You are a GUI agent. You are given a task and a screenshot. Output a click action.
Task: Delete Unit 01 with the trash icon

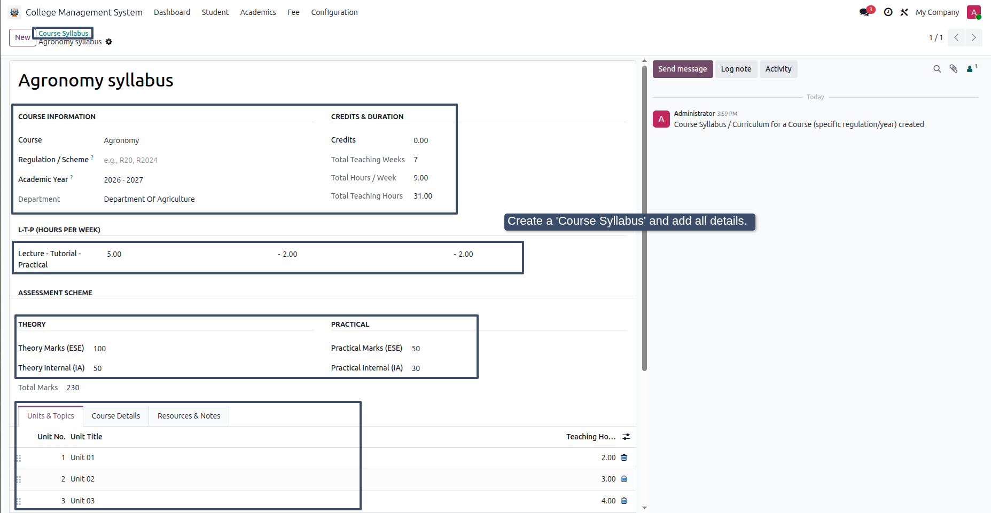click(x=624, y=457)
